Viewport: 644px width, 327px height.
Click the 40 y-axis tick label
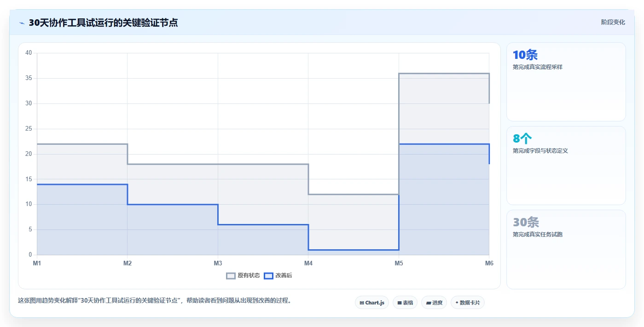[29, 53]
